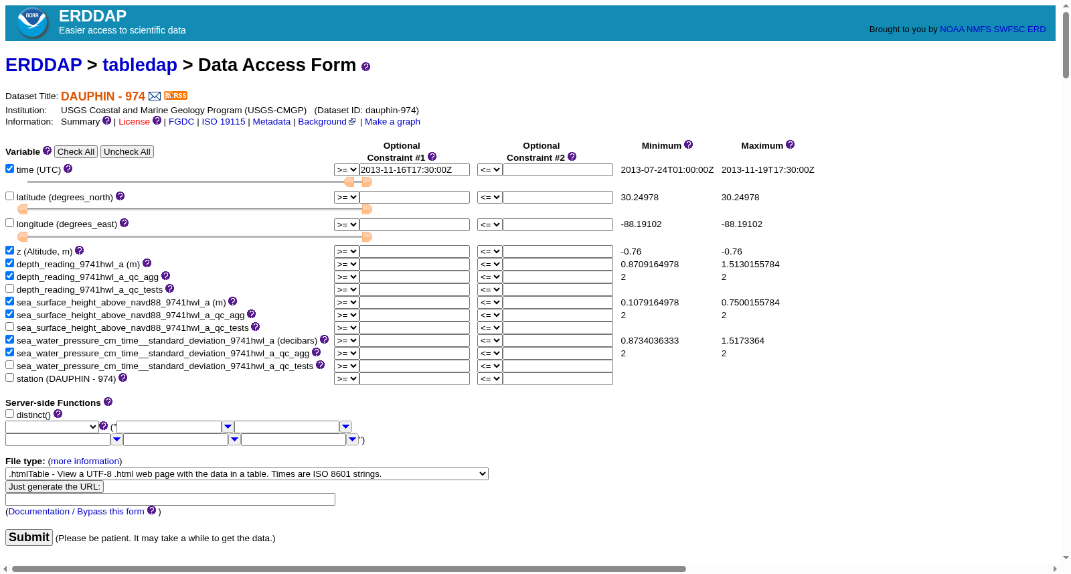Open variable list arrow after first function field
1071x574 pixels.
228,427
